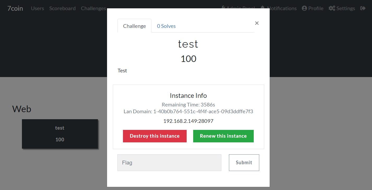Click the 100 point value in modal
Screen dimensions: 372x190
pyautogui.click(x=188, y=59)
